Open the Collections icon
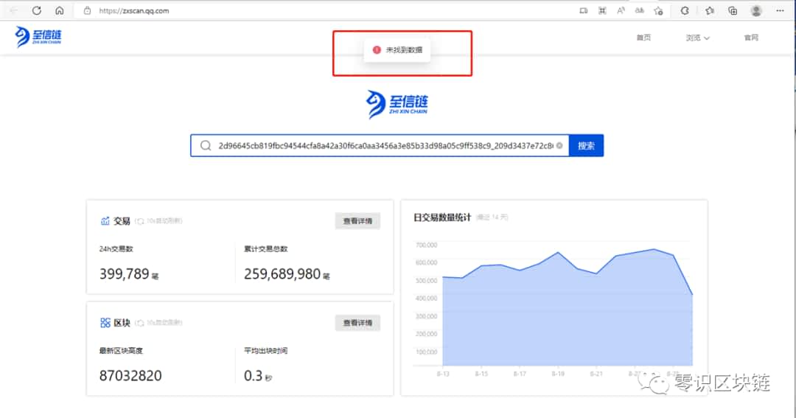796x418 pixels. (x=733, y=10)
